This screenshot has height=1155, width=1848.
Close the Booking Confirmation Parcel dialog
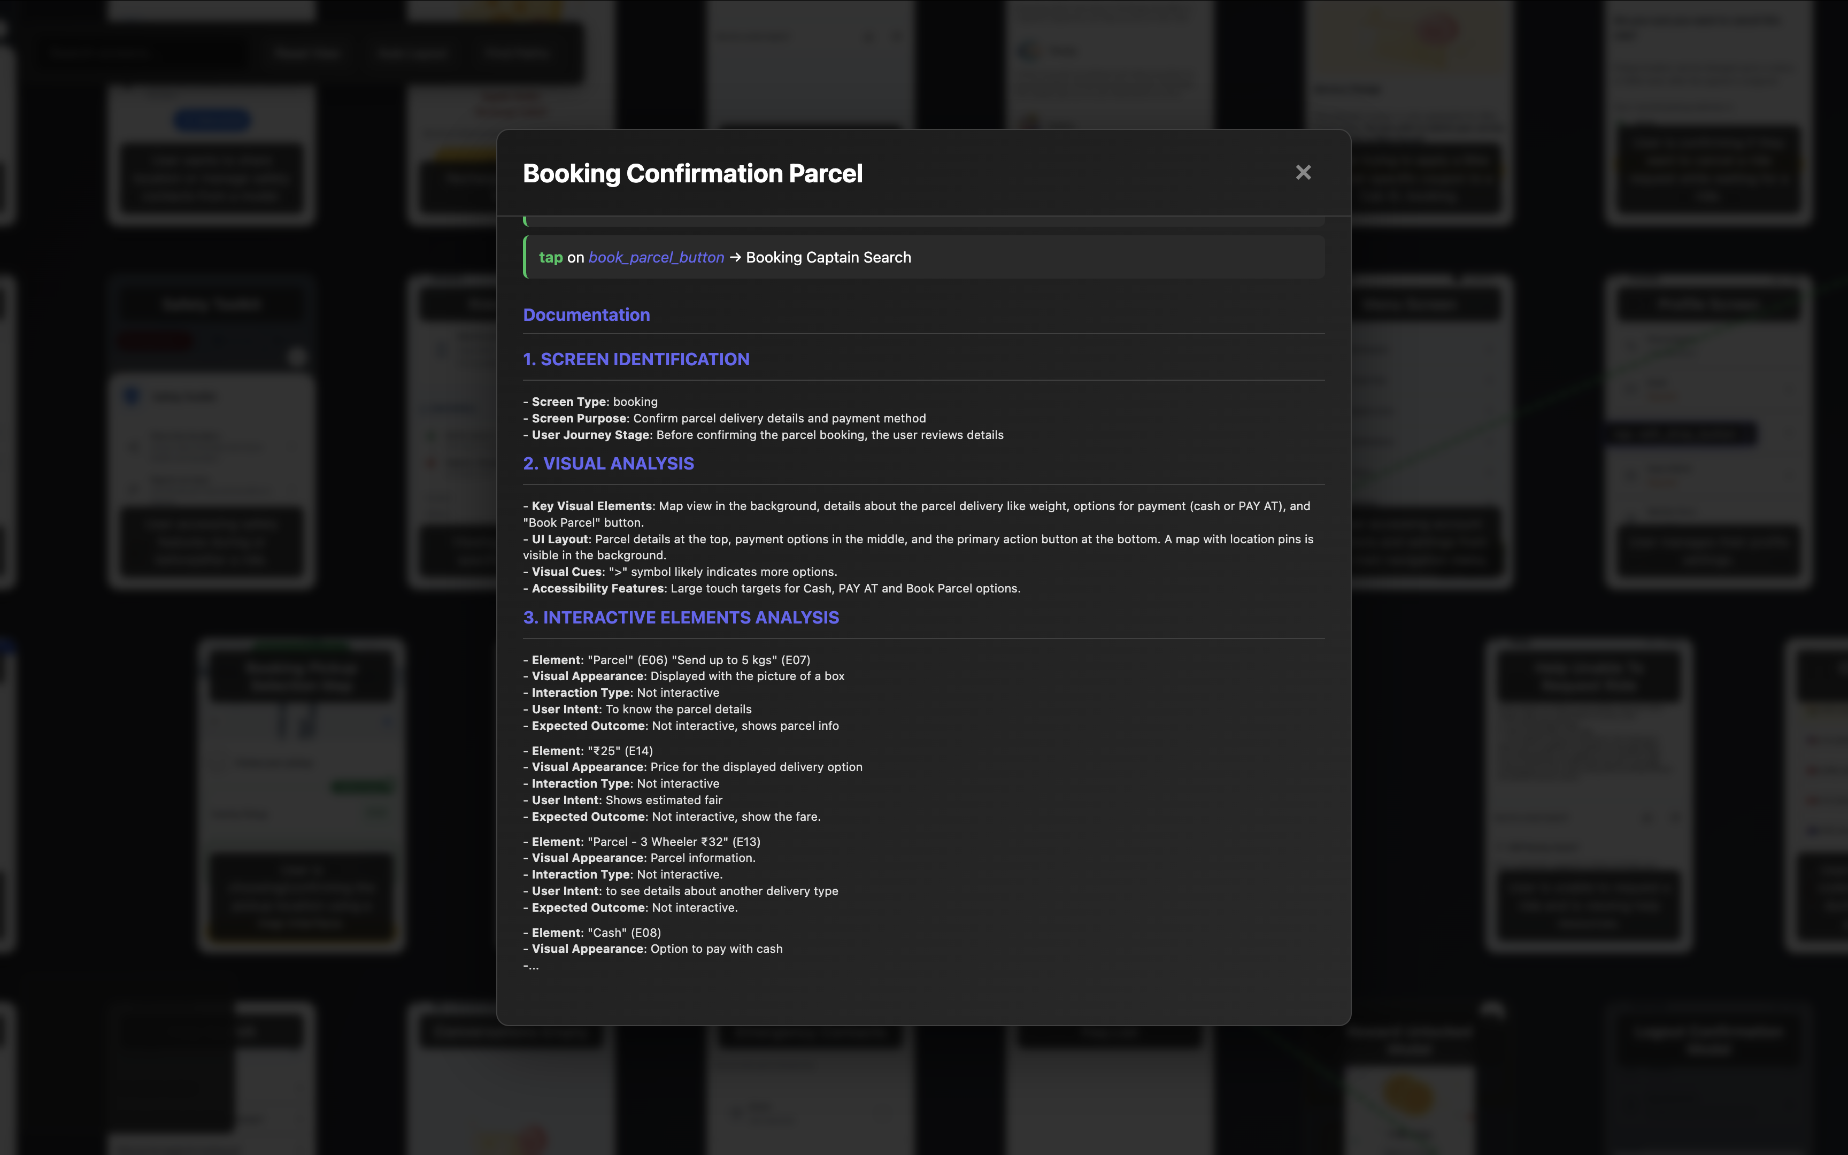pyautogui.click(x=1303, y=173)
